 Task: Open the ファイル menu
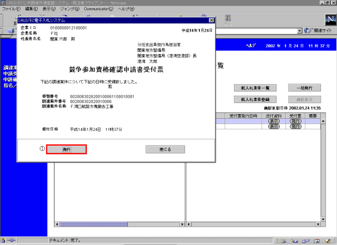pyautogui.click(x=11, y=9)
